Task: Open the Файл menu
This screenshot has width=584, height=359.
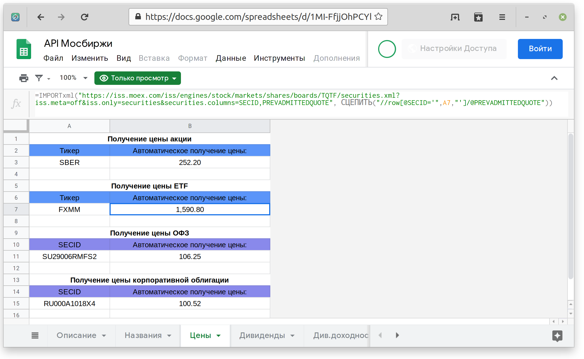Action: (x=53, y=58)
